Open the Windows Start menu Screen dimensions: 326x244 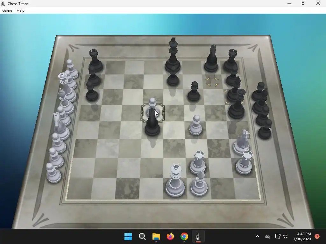point(128,236)
